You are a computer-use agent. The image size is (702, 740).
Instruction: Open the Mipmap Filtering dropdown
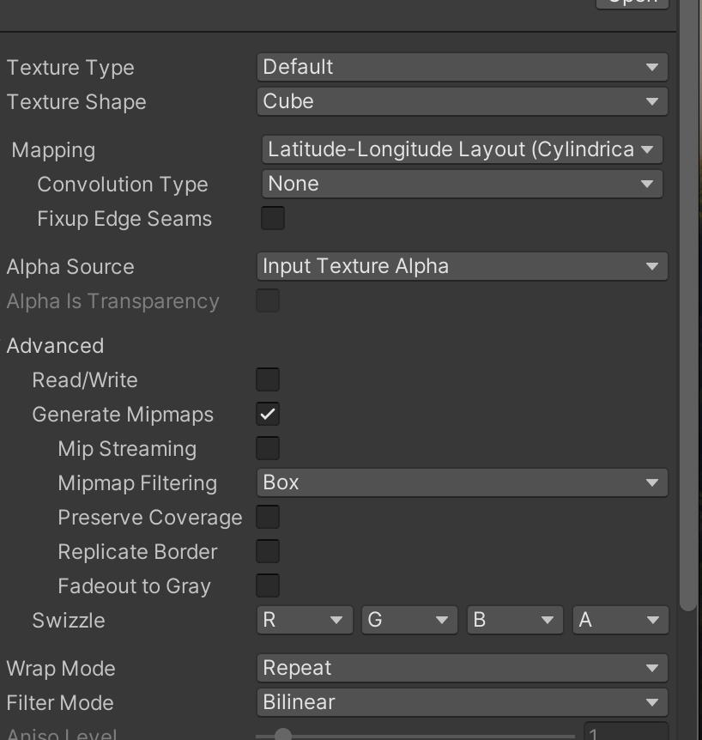pos(462,482)
